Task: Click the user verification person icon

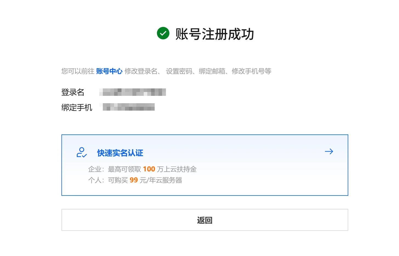Action: click(81, 152)
